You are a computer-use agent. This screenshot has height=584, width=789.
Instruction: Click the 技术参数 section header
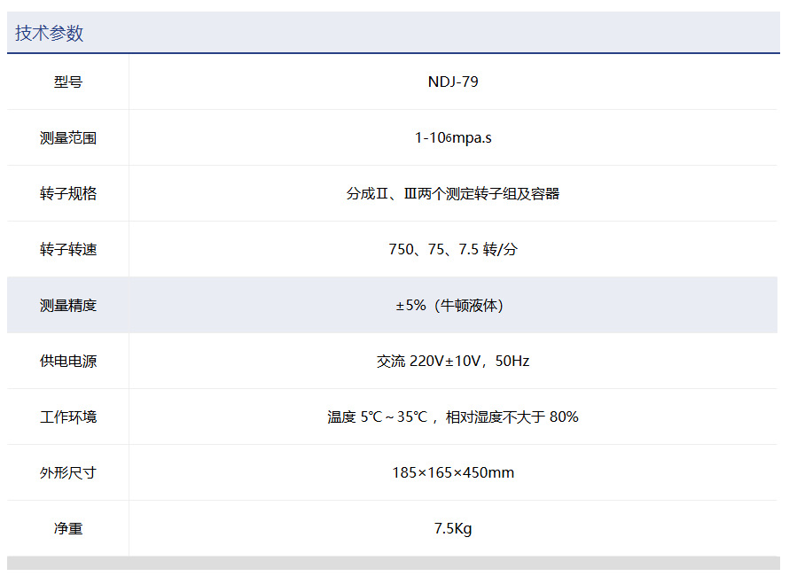click(50, 34)
